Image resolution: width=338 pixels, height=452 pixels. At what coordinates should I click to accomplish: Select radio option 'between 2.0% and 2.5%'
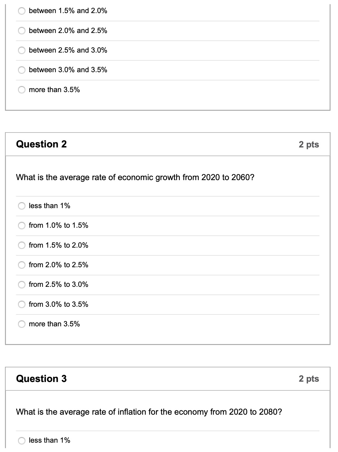click(22, 30)
